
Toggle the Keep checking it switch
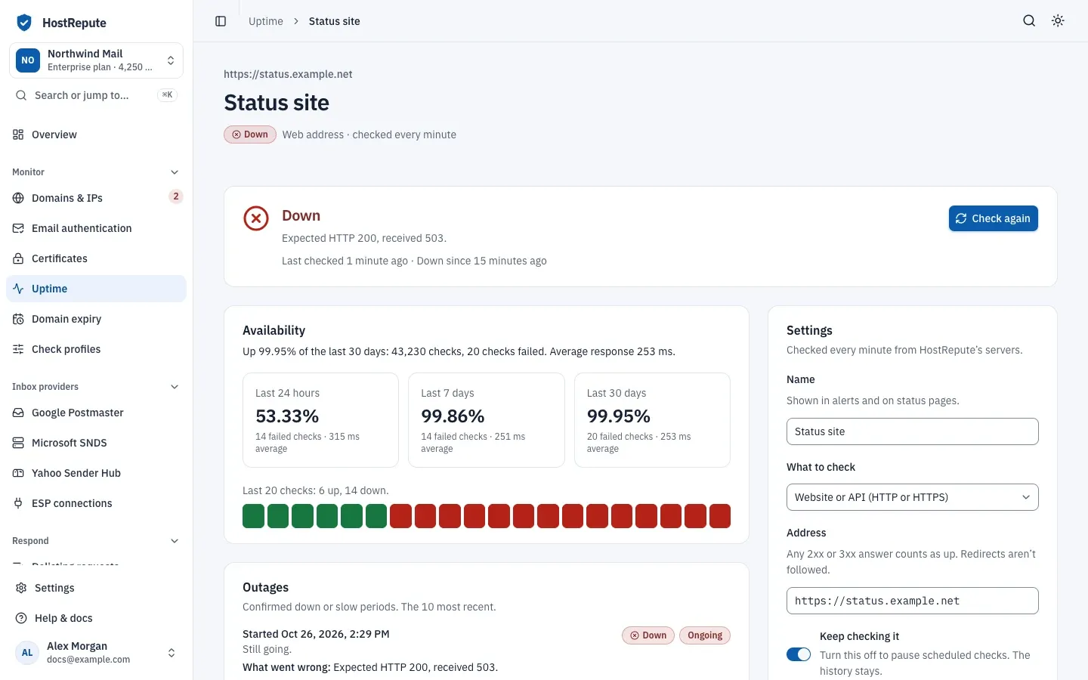pos(799,654)
